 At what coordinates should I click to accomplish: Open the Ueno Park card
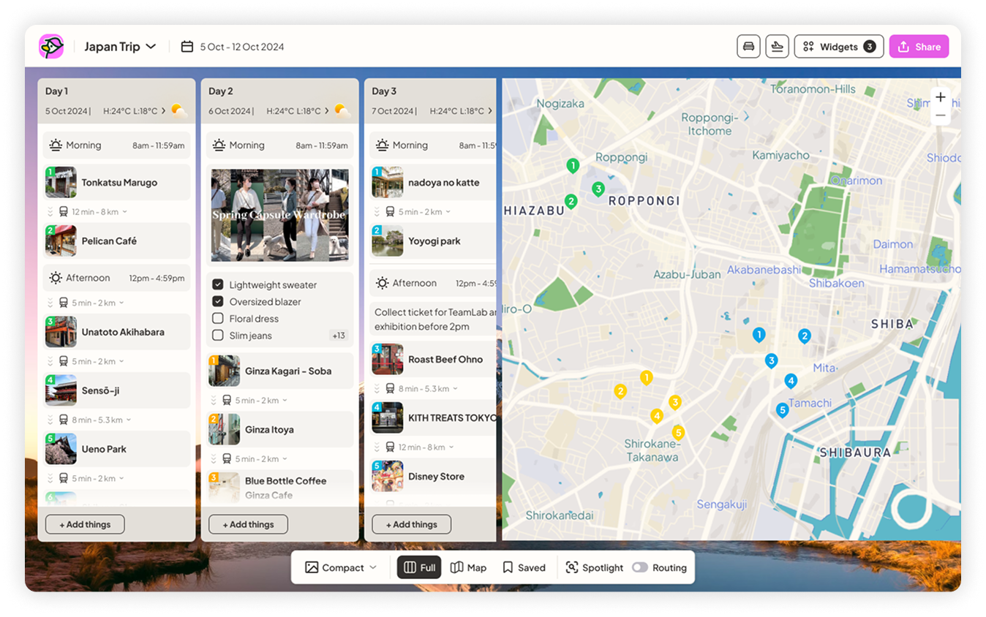point(117,449)
